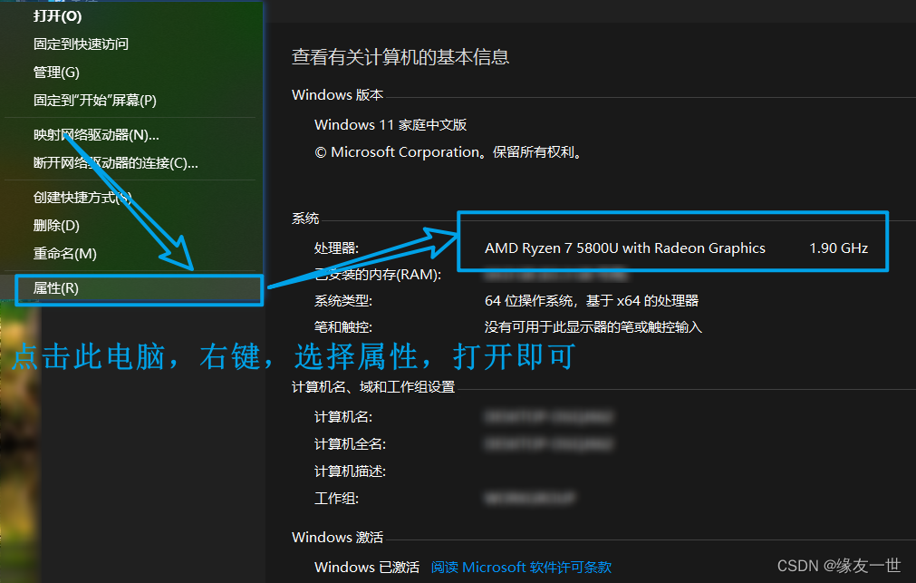Select the 计算机描述: label

tap(350, 471)
